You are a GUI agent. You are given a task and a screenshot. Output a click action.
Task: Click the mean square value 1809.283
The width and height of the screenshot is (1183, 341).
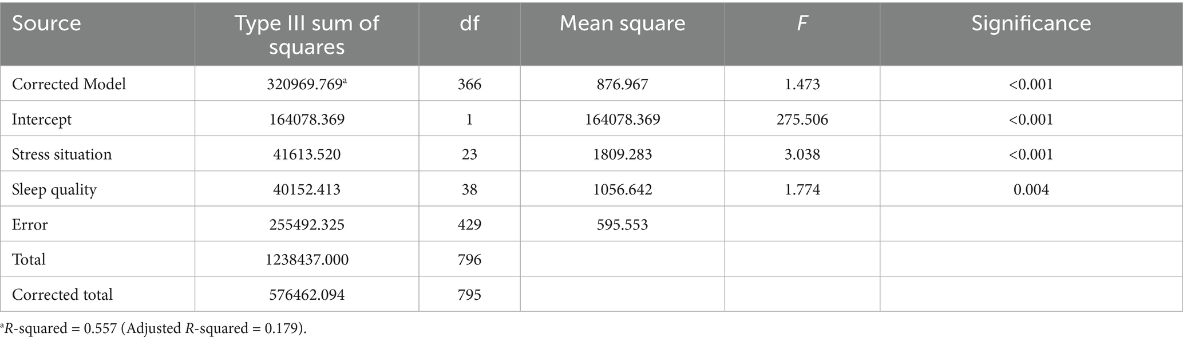622,154
